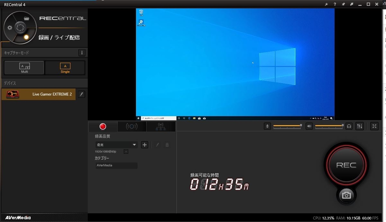The image size is (386, 222).
Task: Click the 1920x1080@60p resolution text
Action: [x=106, y=151]
